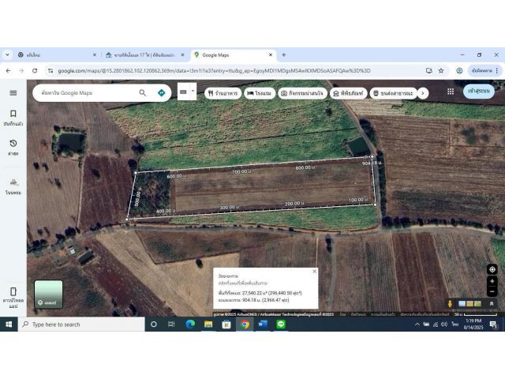The height and width of the screenshot is (379, 505).
Task: Open the Google Maps hamburger menu
Action: (13, 93)
